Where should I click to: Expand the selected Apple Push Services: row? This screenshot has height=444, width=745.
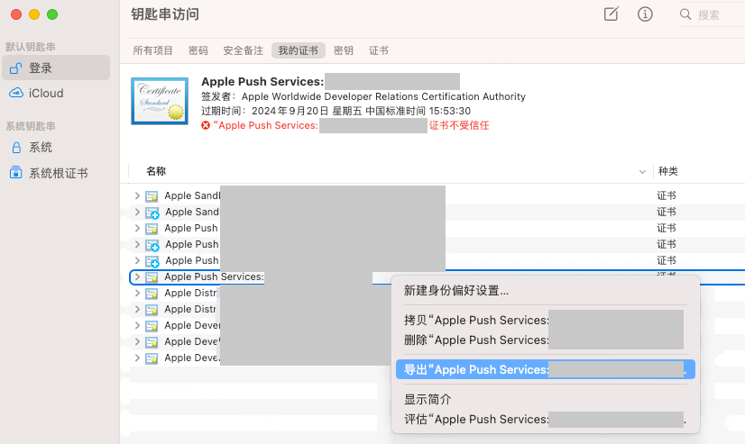point(137,276)
